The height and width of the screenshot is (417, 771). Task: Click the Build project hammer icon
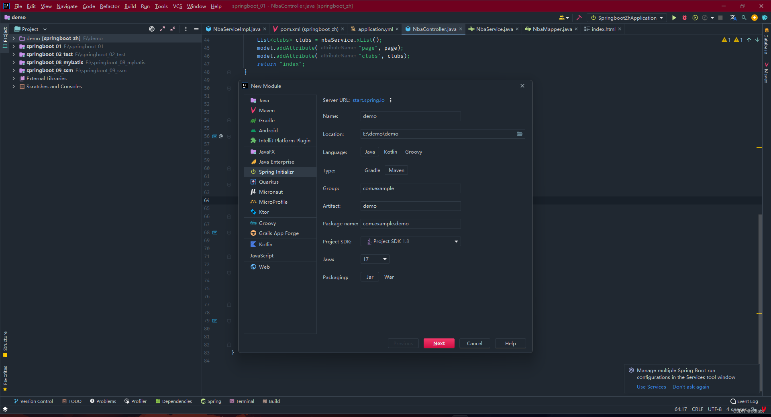579,18
